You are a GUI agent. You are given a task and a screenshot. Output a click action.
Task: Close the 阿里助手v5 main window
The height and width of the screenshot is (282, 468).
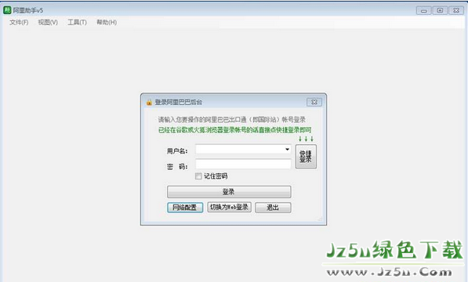456,10
